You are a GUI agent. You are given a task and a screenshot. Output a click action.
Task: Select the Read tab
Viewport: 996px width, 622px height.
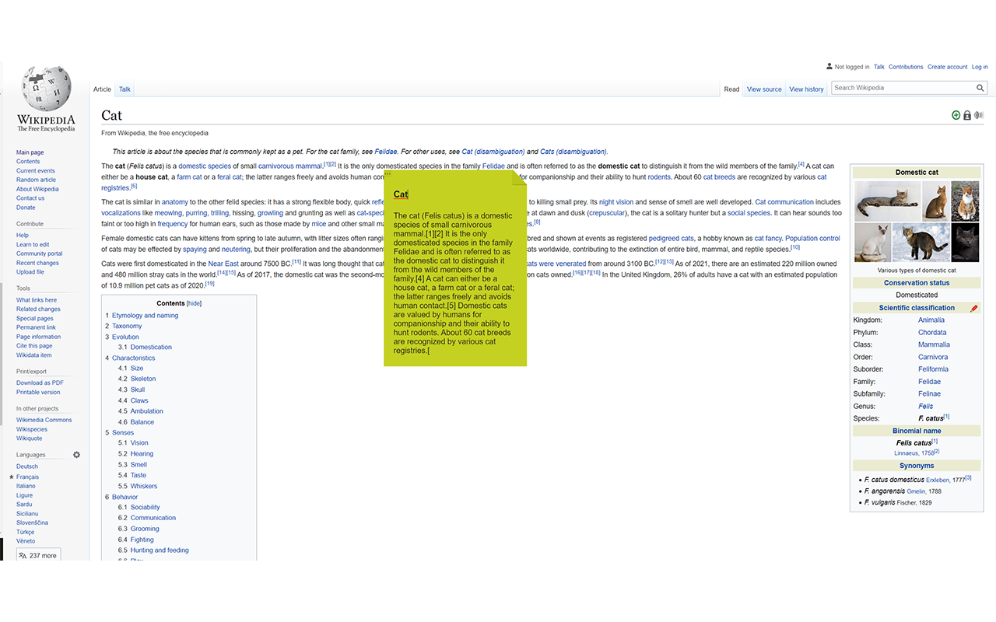click(x=731, y=89)
